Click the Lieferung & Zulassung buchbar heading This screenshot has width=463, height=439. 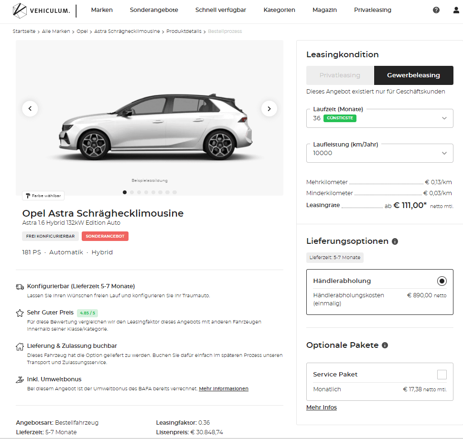(x=72, y=346)
